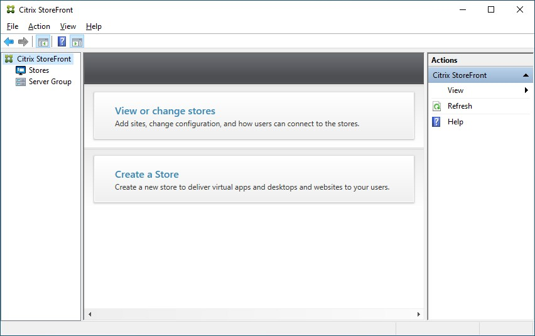The image size is (535, 336).
Task: Open the File menu
Action: [x=13, y=26]
